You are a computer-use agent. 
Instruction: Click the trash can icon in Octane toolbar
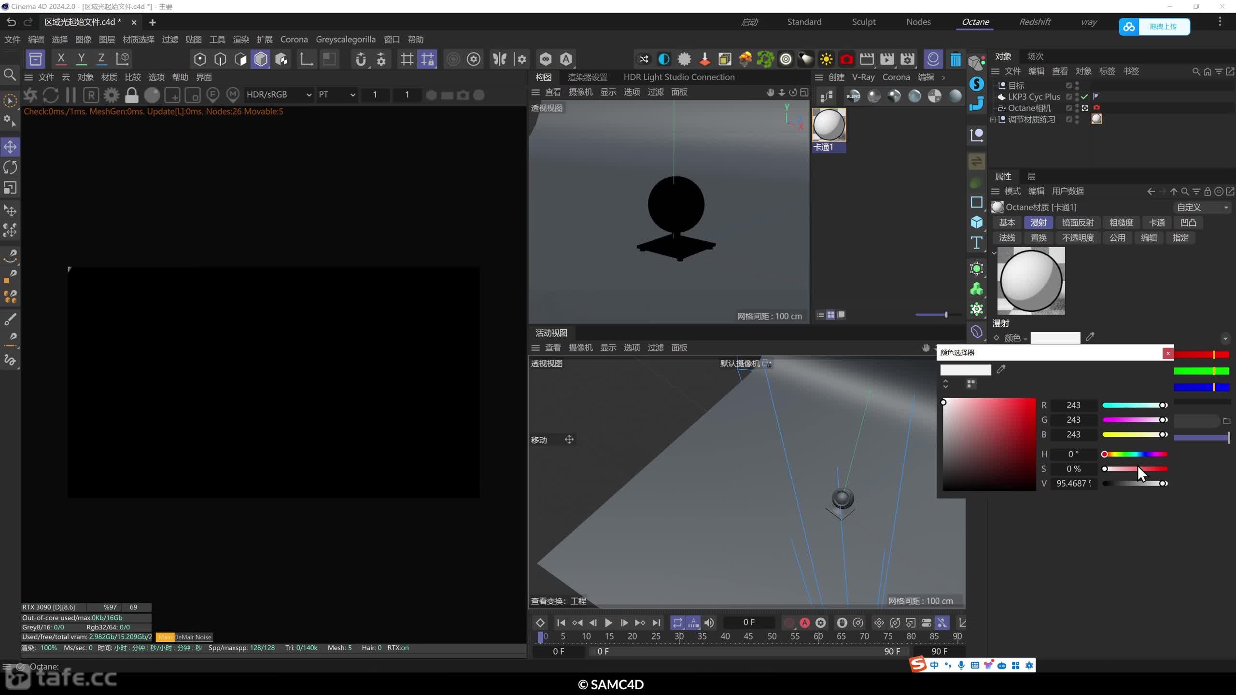point(955,59)
